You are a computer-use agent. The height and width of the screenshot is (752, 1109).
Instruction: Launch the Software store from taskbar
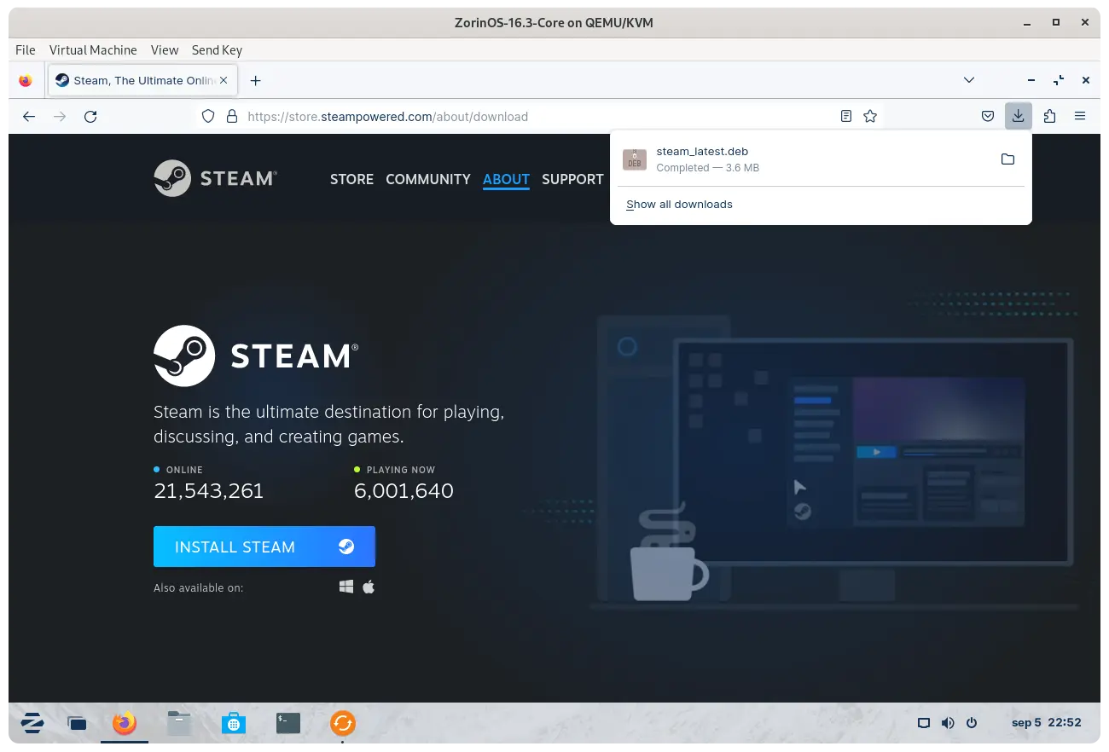click(233, 723)
